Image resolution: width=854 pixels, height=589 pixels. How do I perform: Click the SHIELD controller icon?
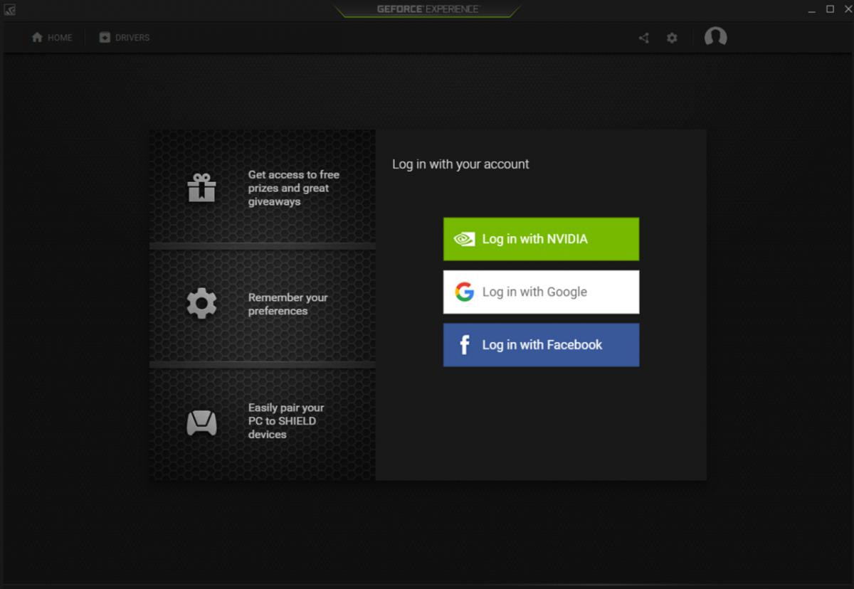click(201, 422)
